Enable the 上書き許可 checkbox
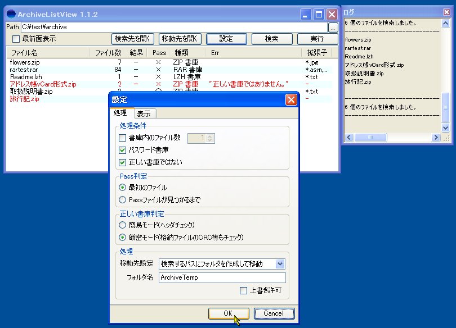The height and width of the screenshot is (328, 456). [x=244, y=290]
